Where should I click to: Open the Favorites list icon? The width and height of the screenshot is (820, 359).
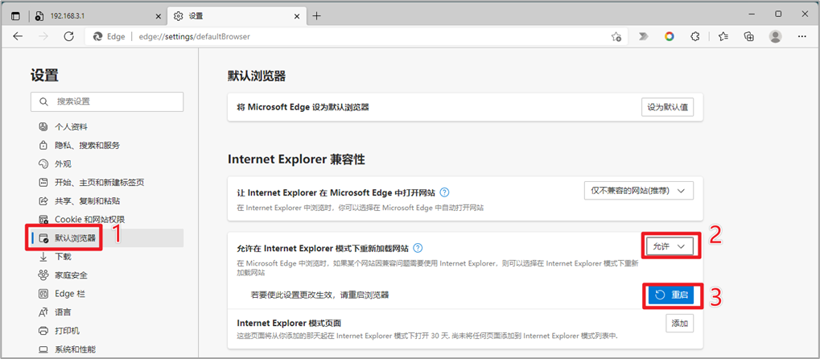click(x=723, y=36)
